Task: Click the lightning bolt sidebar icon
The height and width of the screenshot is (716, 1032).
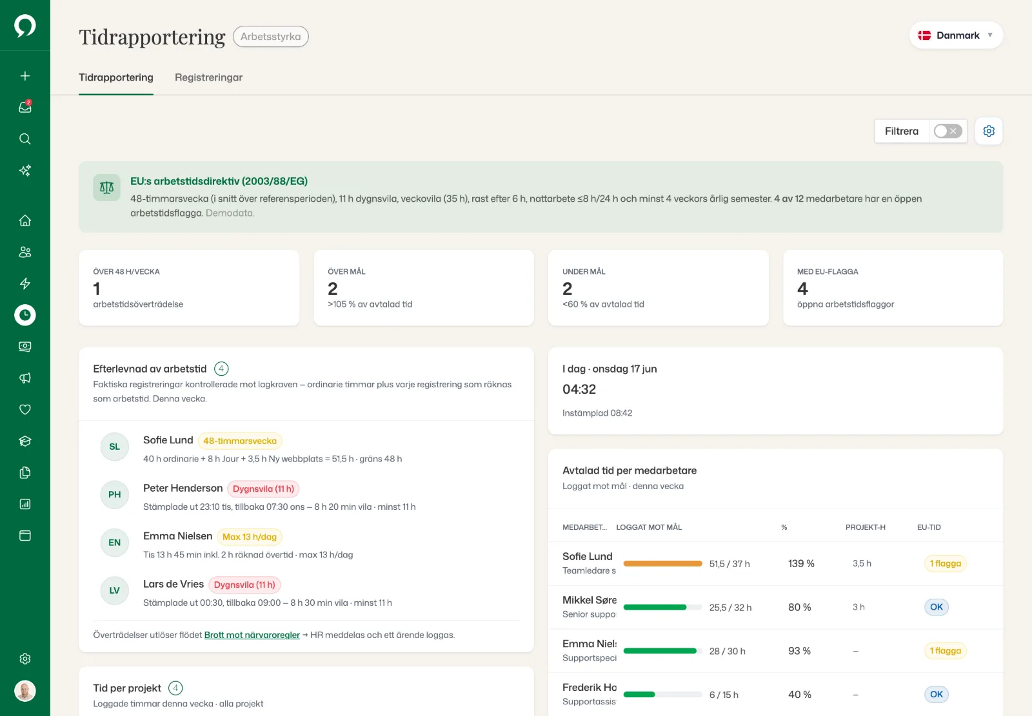Action: click(25, 284)
